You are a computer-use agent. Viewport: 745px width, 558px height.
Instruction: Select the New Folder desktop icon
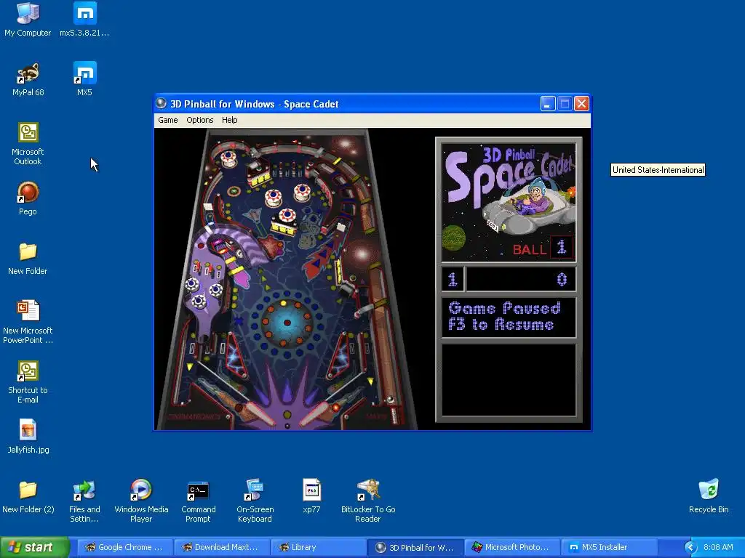[x=28, y=259]
